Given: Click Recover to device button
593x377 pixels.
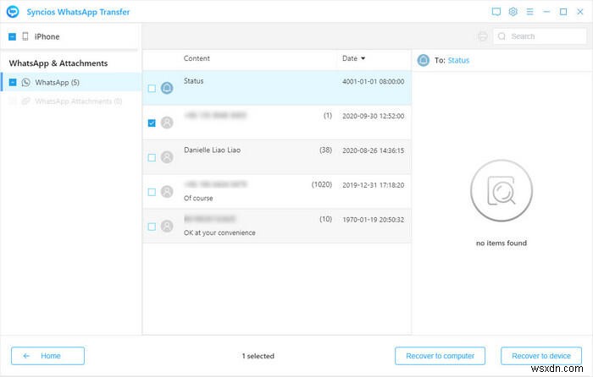Looking at the screenshot, I should point(541,356).
